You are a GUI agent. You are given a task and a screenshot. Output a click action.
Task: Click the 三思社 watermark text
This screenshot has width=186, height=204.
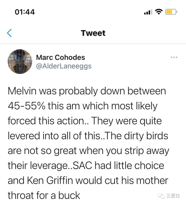(x=173, y=196)
